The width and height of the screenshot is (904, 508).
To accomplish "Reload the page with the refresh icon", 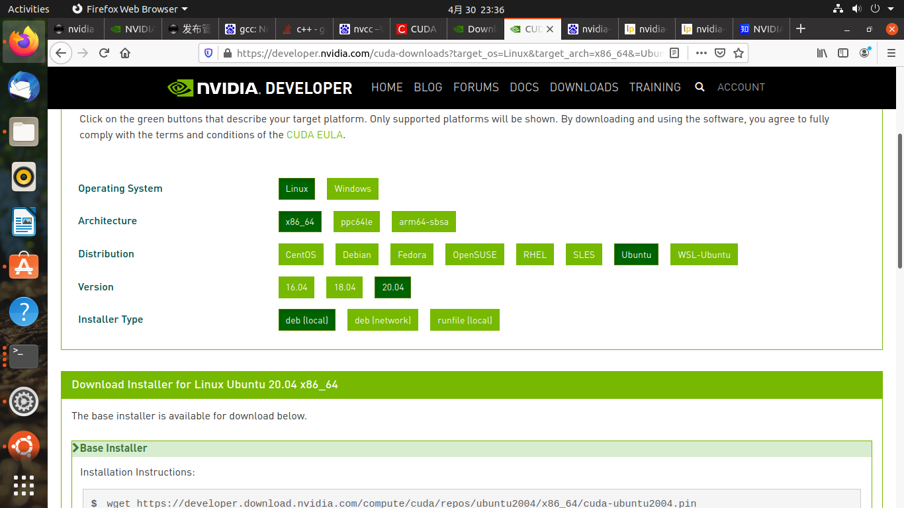I will point(104,54).
